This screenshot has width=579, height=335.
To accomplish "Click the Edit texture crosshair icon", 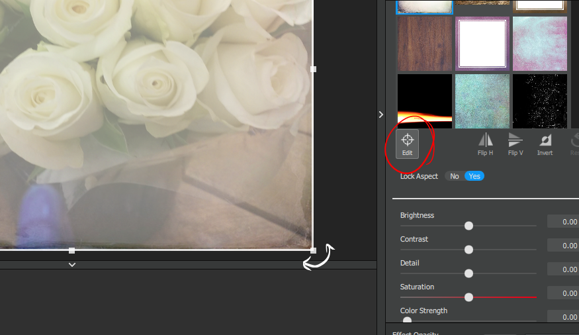I will point(408,143).
